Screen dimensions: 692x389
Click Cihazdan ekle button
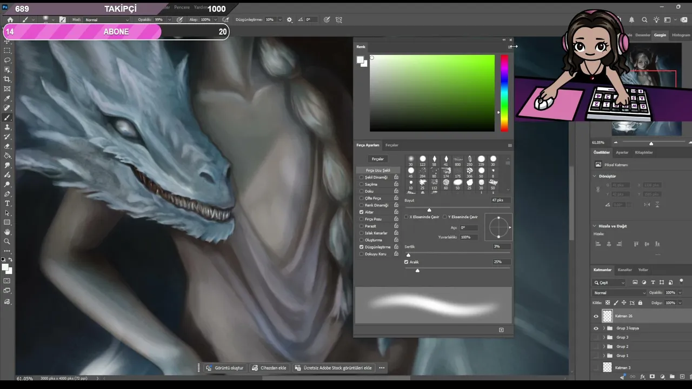point(269,368)
